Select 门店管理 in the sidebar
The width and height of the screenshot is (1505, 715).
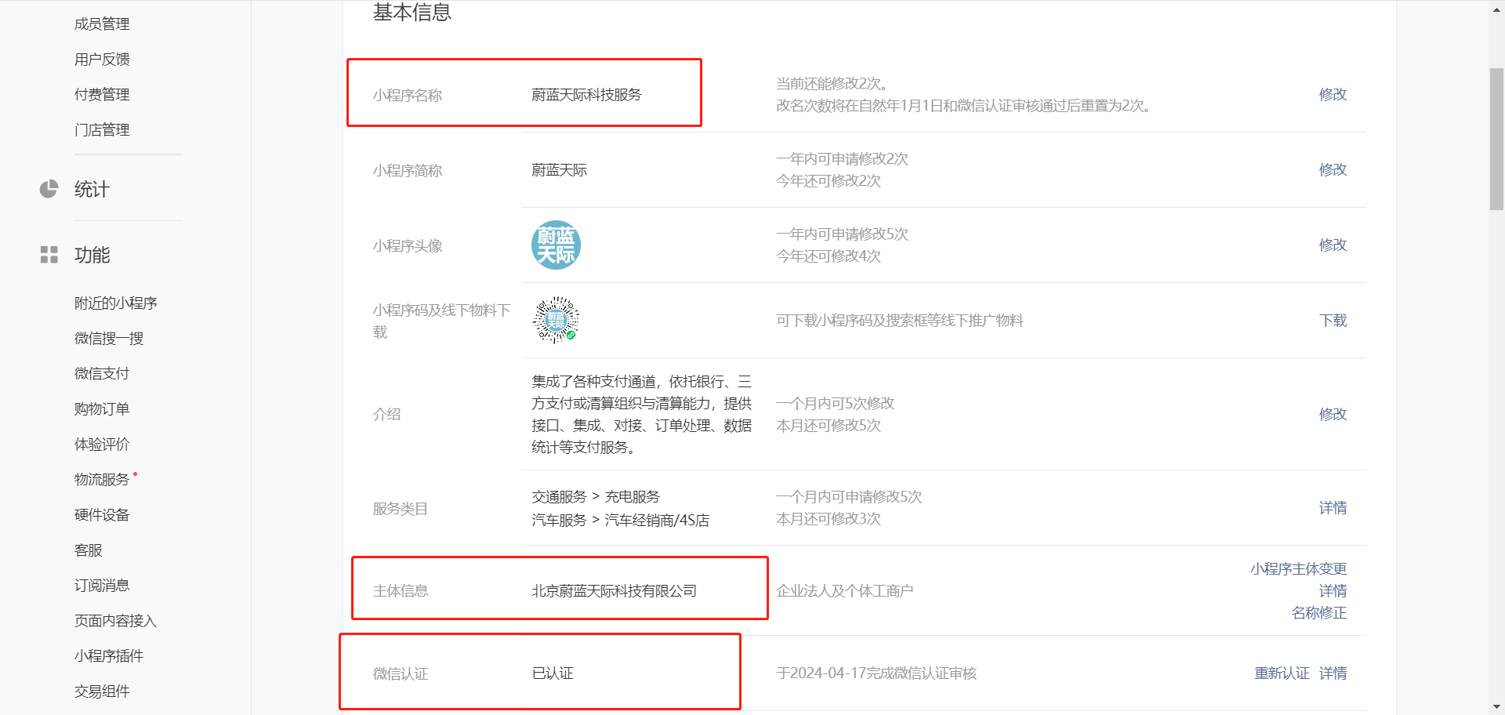[102, 130]
